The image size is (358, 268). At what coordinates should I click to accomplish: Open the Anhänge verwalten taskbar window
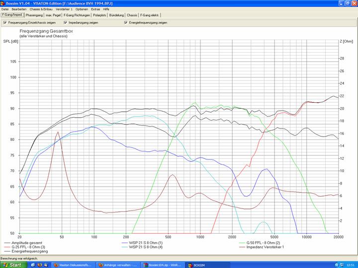coord(119,265)
